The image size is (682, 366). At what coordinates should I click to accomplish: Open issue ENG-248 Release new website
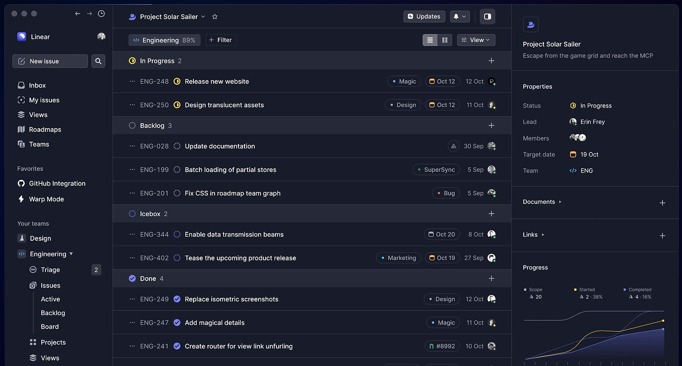pyautogui.click(x=218, y=81)
